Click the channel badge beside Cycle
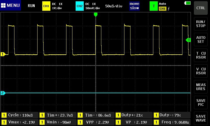 pyautogui.click(x=4, y=115)
